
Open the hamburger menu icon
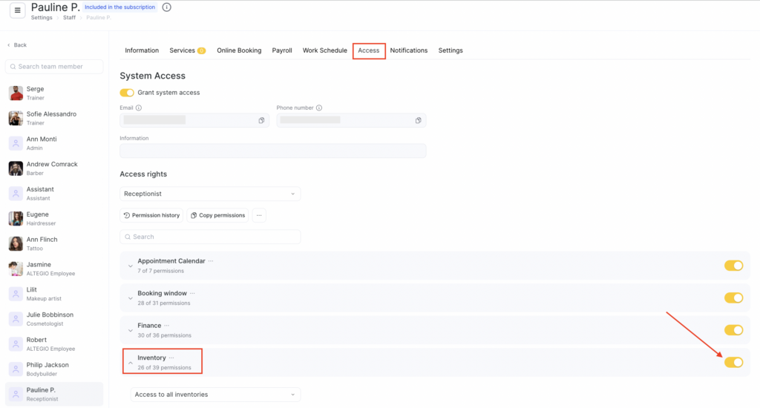click(18, 10)
